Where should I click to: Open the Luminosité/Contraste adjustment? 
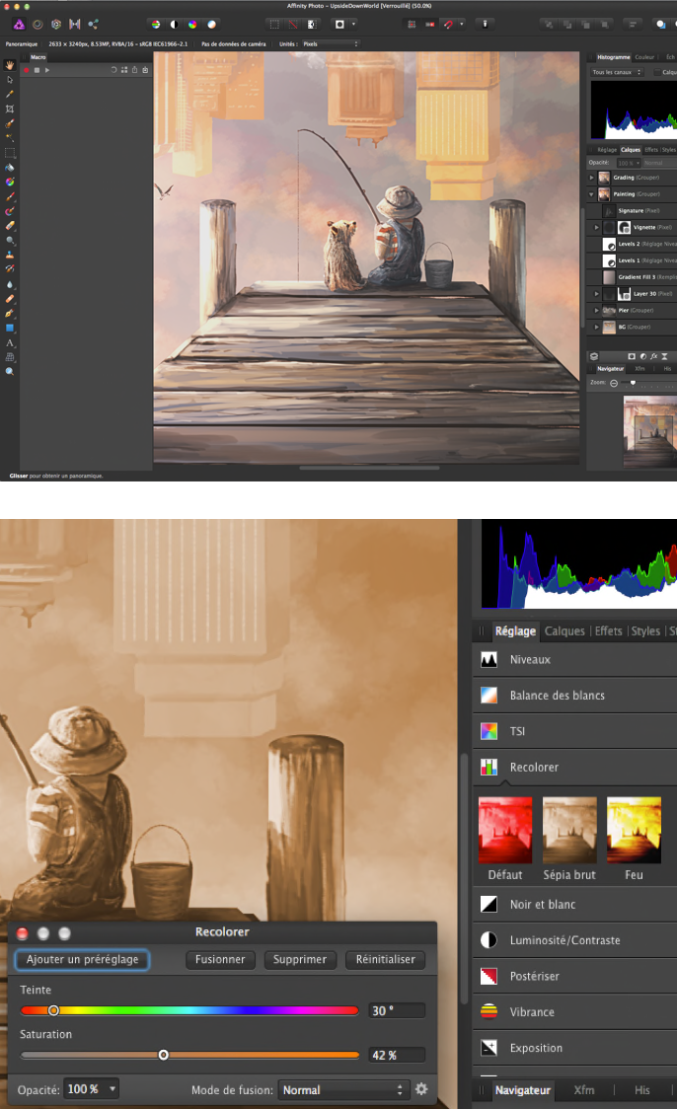tap(574, 940)
